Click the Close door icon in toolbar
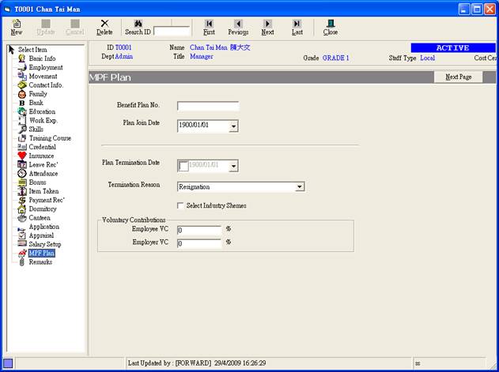The height and width of the screenshot is (372, 499). point(331,24)
